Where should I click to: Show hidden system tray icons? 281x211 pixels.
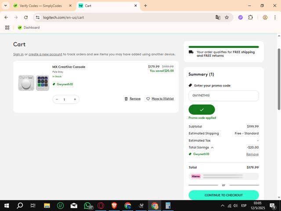[x=223, y=206]
